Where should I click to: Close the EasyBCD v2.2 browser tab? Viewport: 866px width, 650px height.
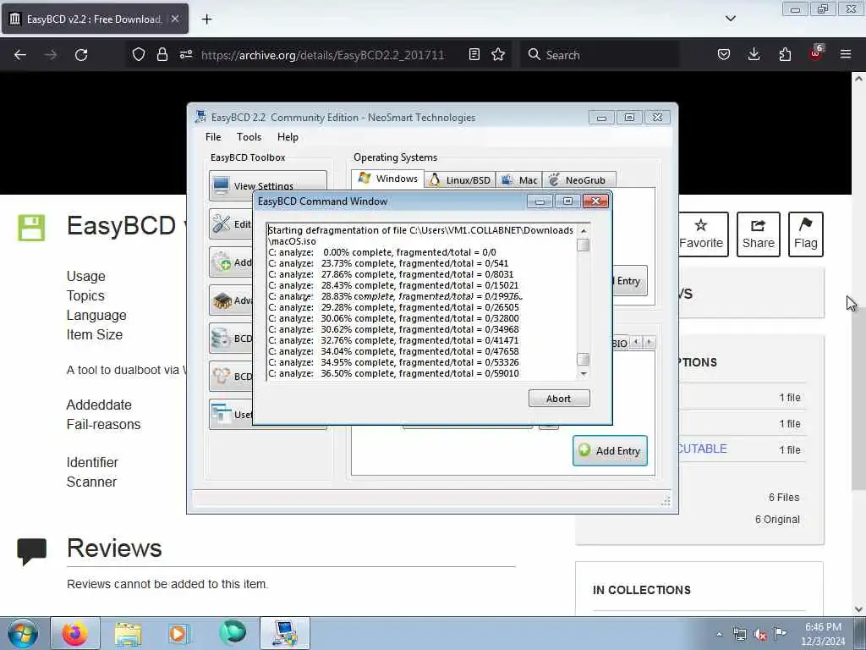pyautogui.click(x=175, y=19)
